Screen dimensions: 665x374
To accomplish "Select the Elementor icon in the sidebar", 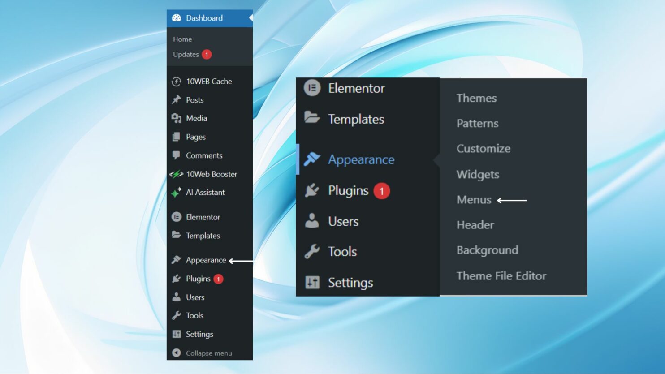I will coord(177,217).
